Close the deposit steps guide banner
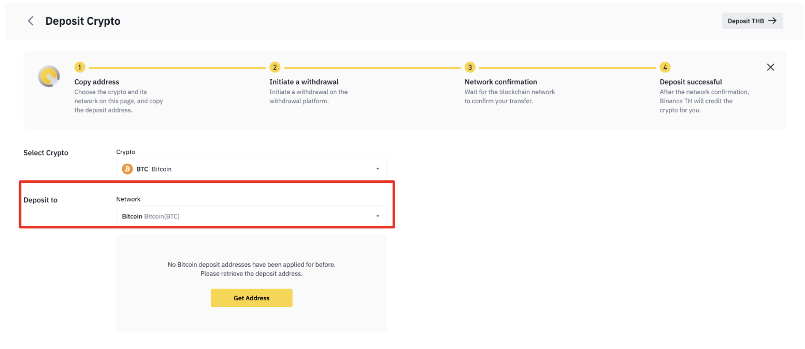 (x=770, y=67)
